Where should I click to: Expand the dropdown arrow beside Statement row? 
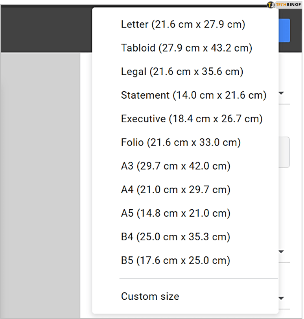[282, 94]
